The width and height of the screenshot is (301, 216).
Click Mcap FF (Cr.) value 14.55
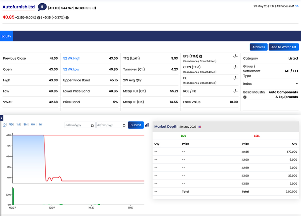(174, 102)
